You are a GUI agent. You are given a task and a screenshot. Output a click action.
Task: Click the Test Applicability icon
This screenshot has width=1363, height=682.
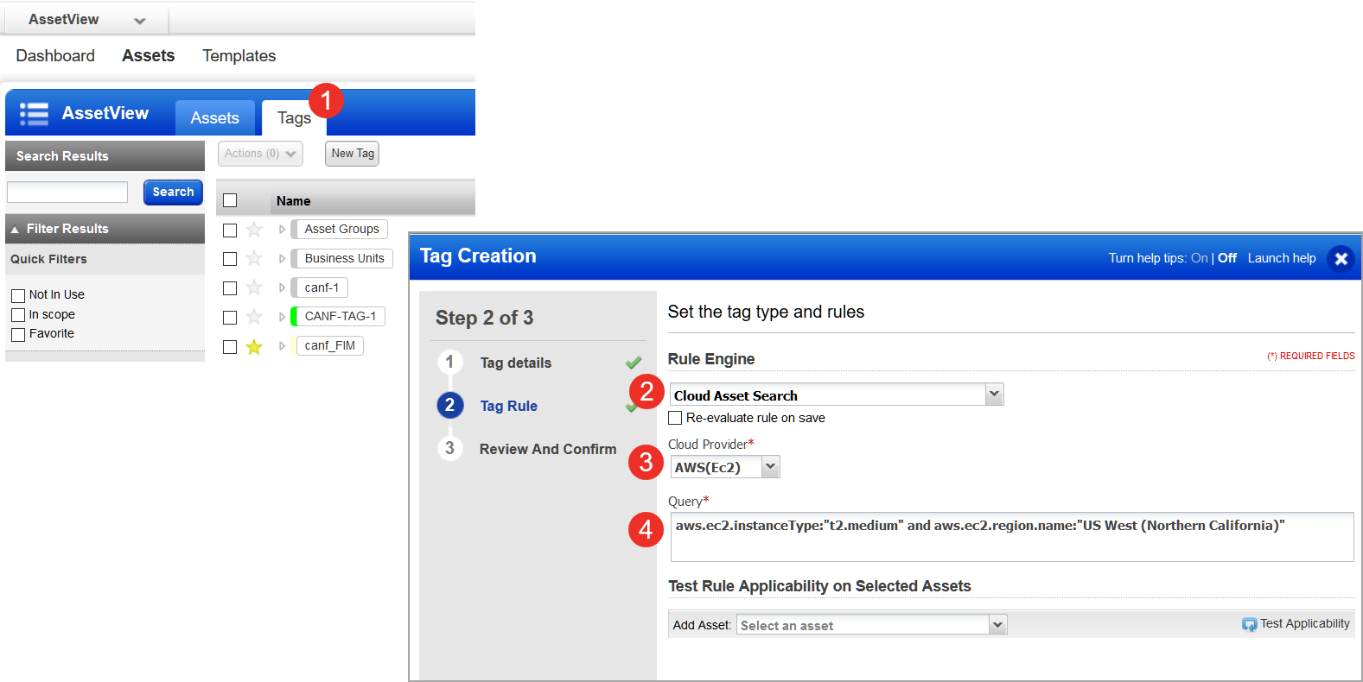coord(1249,624)
